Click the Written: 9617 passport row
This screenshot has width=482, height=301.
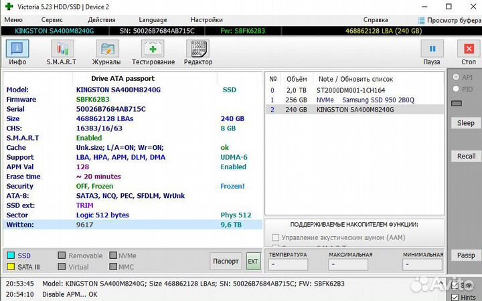133,225
